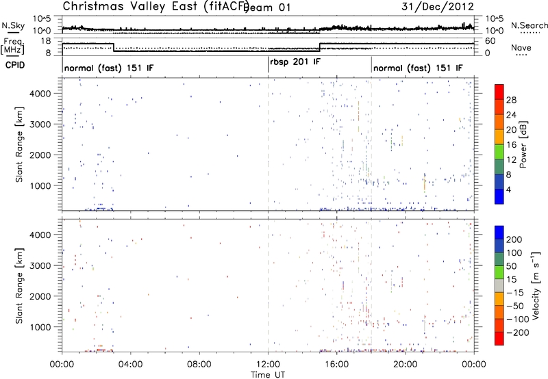Click the 'CPID' row label
The width and height of the screenshot is (548, 379).
(x=15, y=65)
